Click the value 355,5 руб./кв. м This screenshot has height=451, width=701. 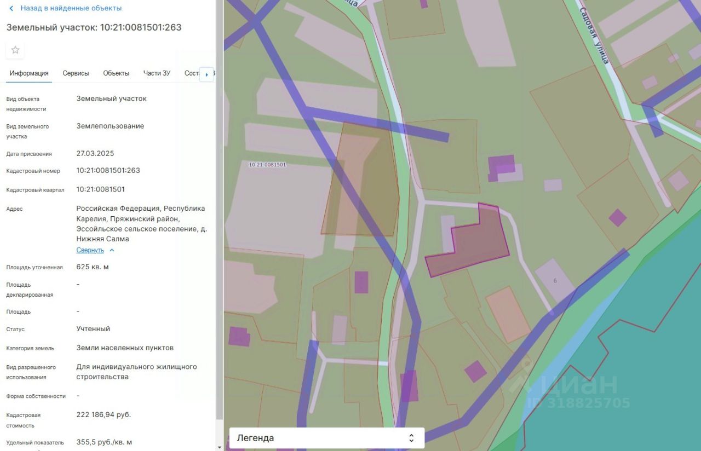104,442
